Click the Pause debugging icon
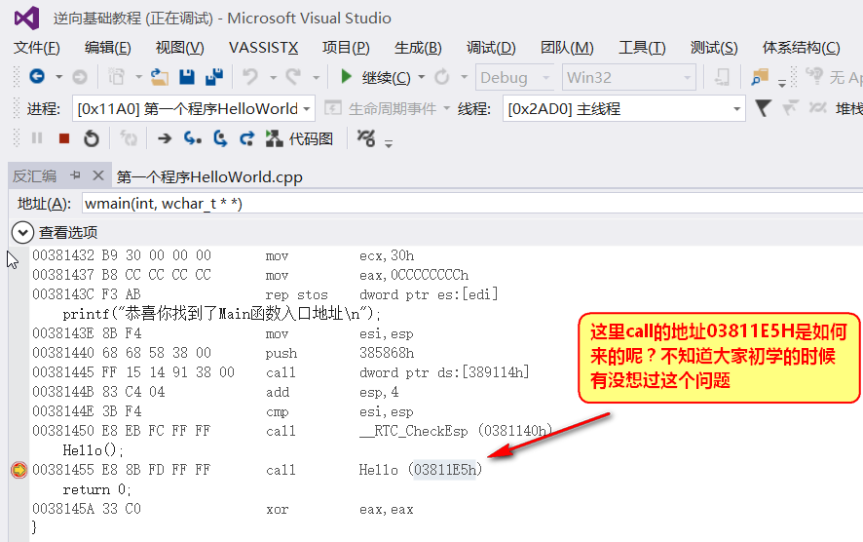863x542 pixels. coord(37,137)
